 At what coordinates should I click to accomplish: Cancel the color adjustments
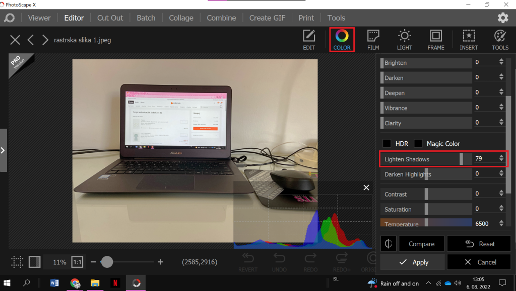pyautogui.click(x=479, y=262)
